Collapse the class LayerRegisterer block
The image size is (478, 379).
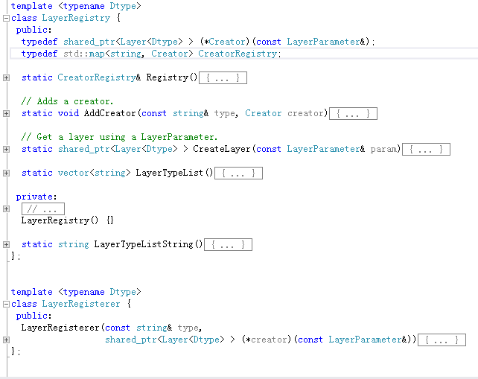tap(6, 304)
